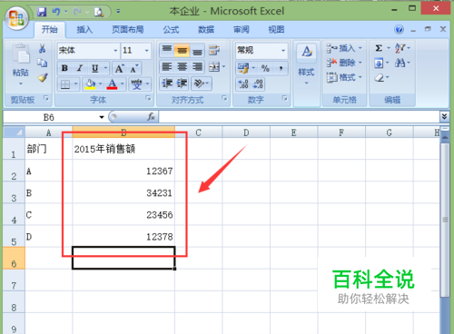Align text to top
Screen dimensions: 454x334
[167, 50]
